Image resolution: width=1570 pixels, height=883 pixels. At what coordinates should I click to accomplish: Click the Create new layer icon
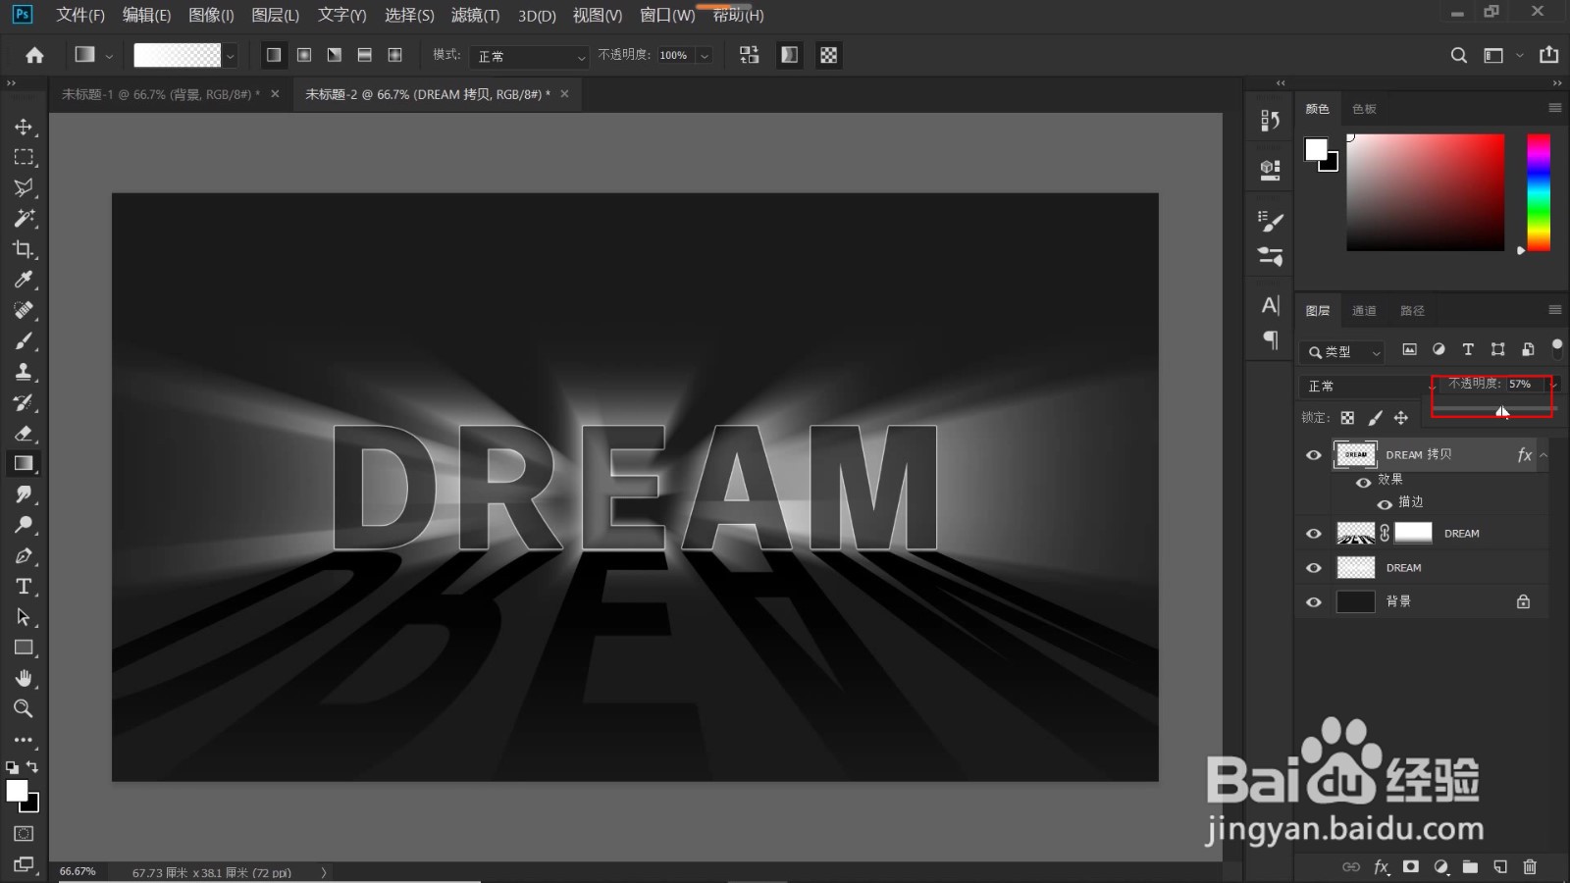click(x=1500, y=866)
